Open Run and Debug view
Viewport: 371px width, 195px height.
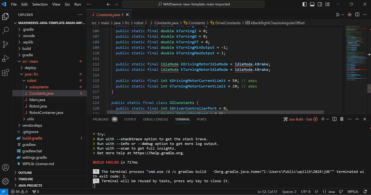[x=5, y=58]
